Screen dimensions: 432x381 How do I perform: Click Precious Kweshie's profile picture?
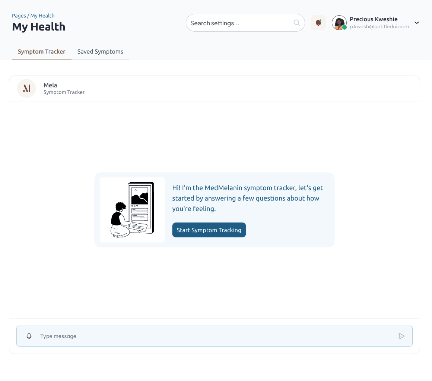[x=339, y=22]
